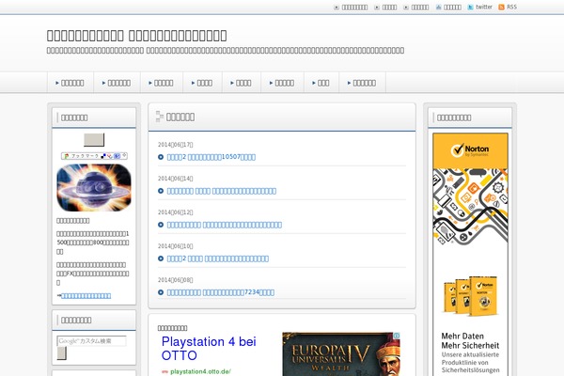Screen dimensions: 564x376
Task: Click the green-red P bookmark icon
Action: tap(67, 156)
